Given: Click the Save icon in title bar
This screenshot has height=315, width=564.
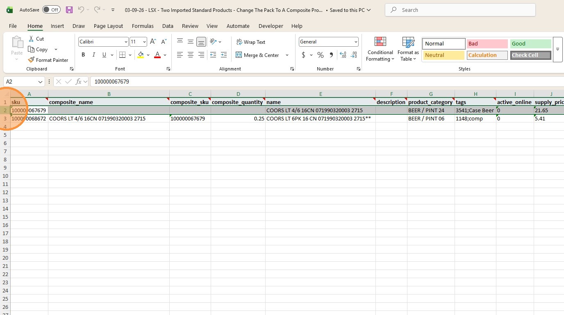Looking at the screenshot, I should point(69,10).
